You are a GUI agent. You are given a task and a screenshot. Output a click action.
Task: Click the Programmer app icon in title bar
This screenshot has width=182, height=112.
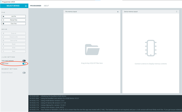pos(1,2)
